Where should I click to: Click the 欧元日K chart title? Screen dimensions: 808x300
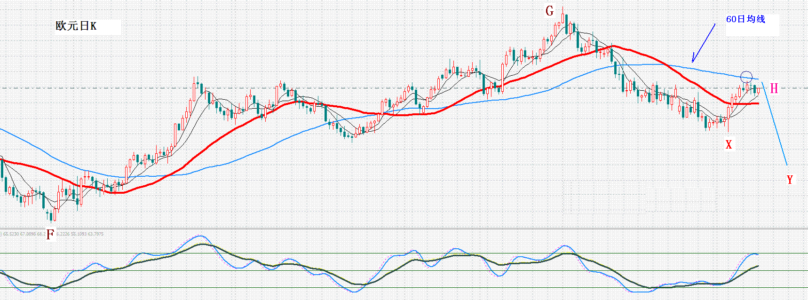pyautogui.click(x=76, y=26)
